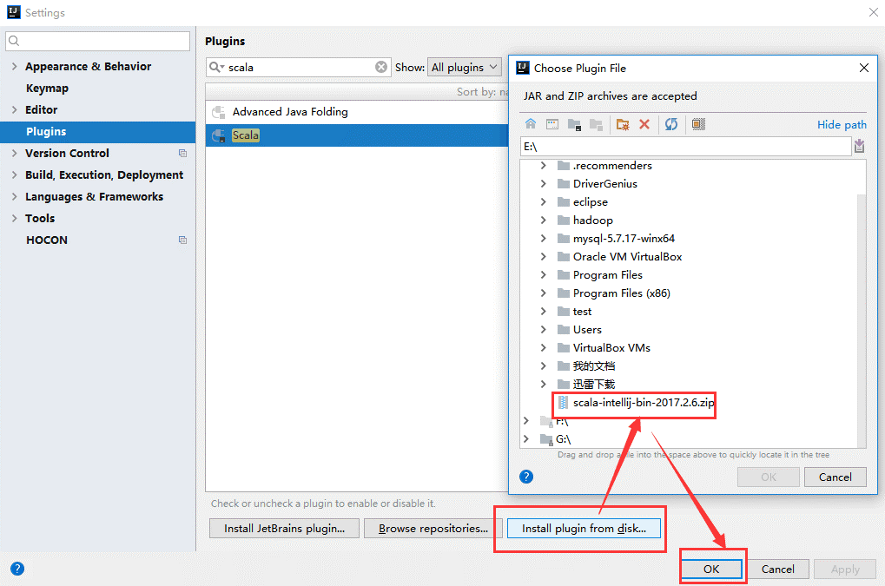Select Plugins in settings sidebar
885x586 pixels.
click(x=97, y=131)
